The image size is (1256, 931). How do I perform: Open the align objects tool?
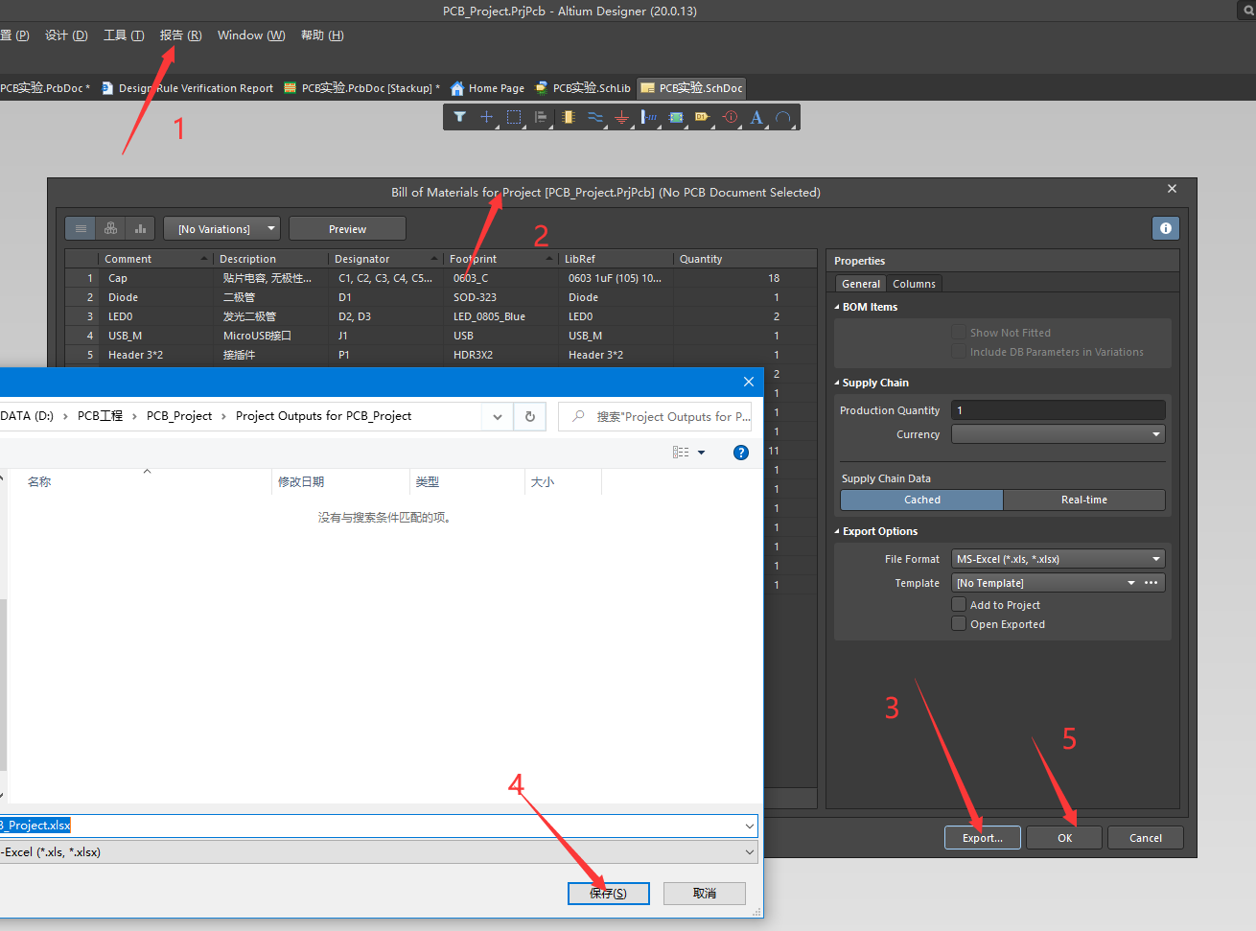click(541, 117)
